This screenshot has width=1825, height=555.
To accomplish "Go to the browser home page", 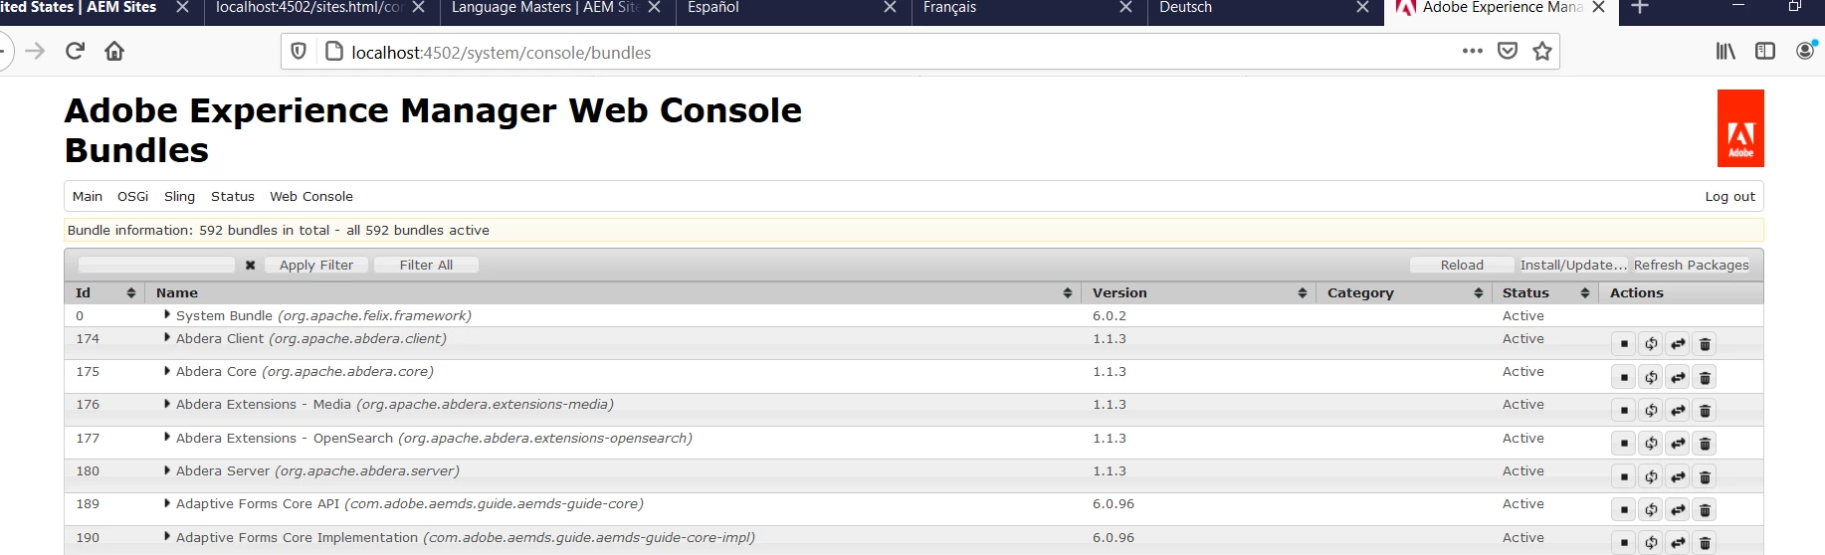I will 114,51.
